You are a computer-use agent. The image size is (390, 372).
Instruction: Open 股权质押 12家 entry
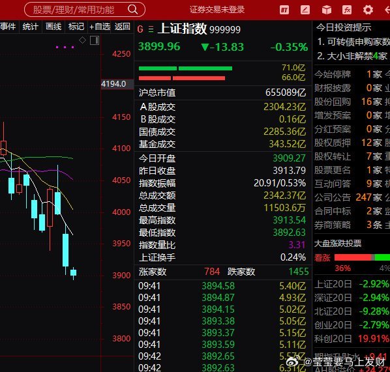(x=348, y=143)
